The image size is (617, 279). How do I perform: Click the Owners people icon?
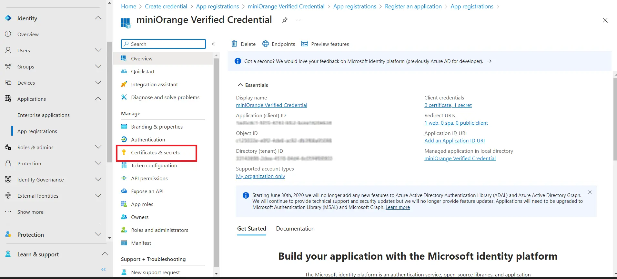pyautogui.click(x=124, y=217)
